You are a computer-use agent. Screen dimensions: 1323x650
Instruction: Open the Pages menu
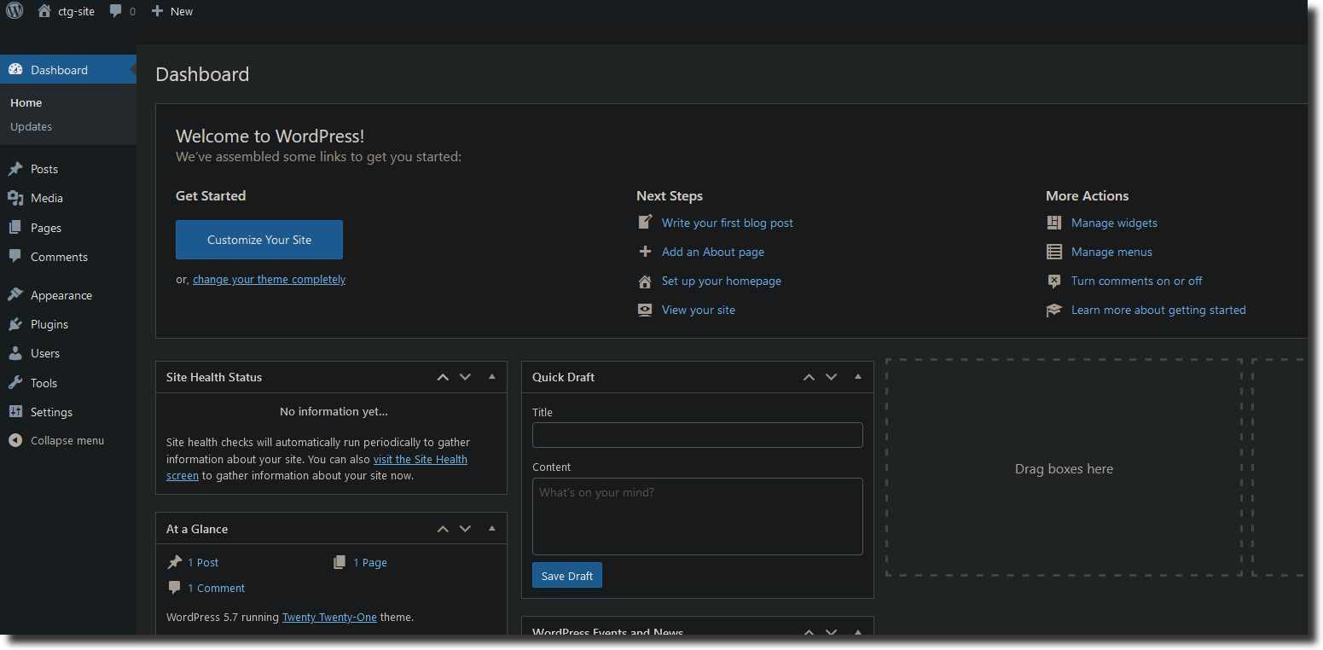click(x=68, y=228)
